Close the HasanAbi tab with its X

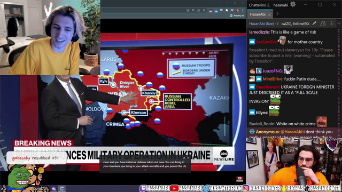point(269,14)
